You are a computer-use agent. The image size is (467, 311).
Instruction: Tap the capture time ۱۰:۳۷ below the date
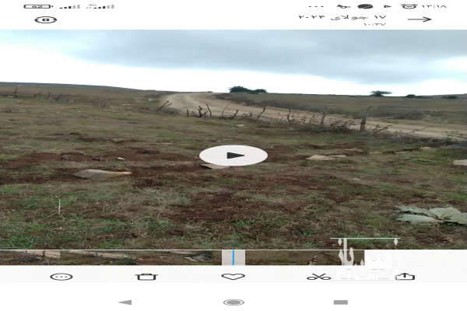pos(374,25)
